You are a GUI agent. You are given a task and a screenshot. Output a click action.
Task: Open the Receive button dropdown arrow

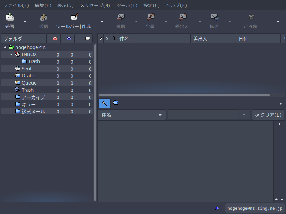coord(25,21)
